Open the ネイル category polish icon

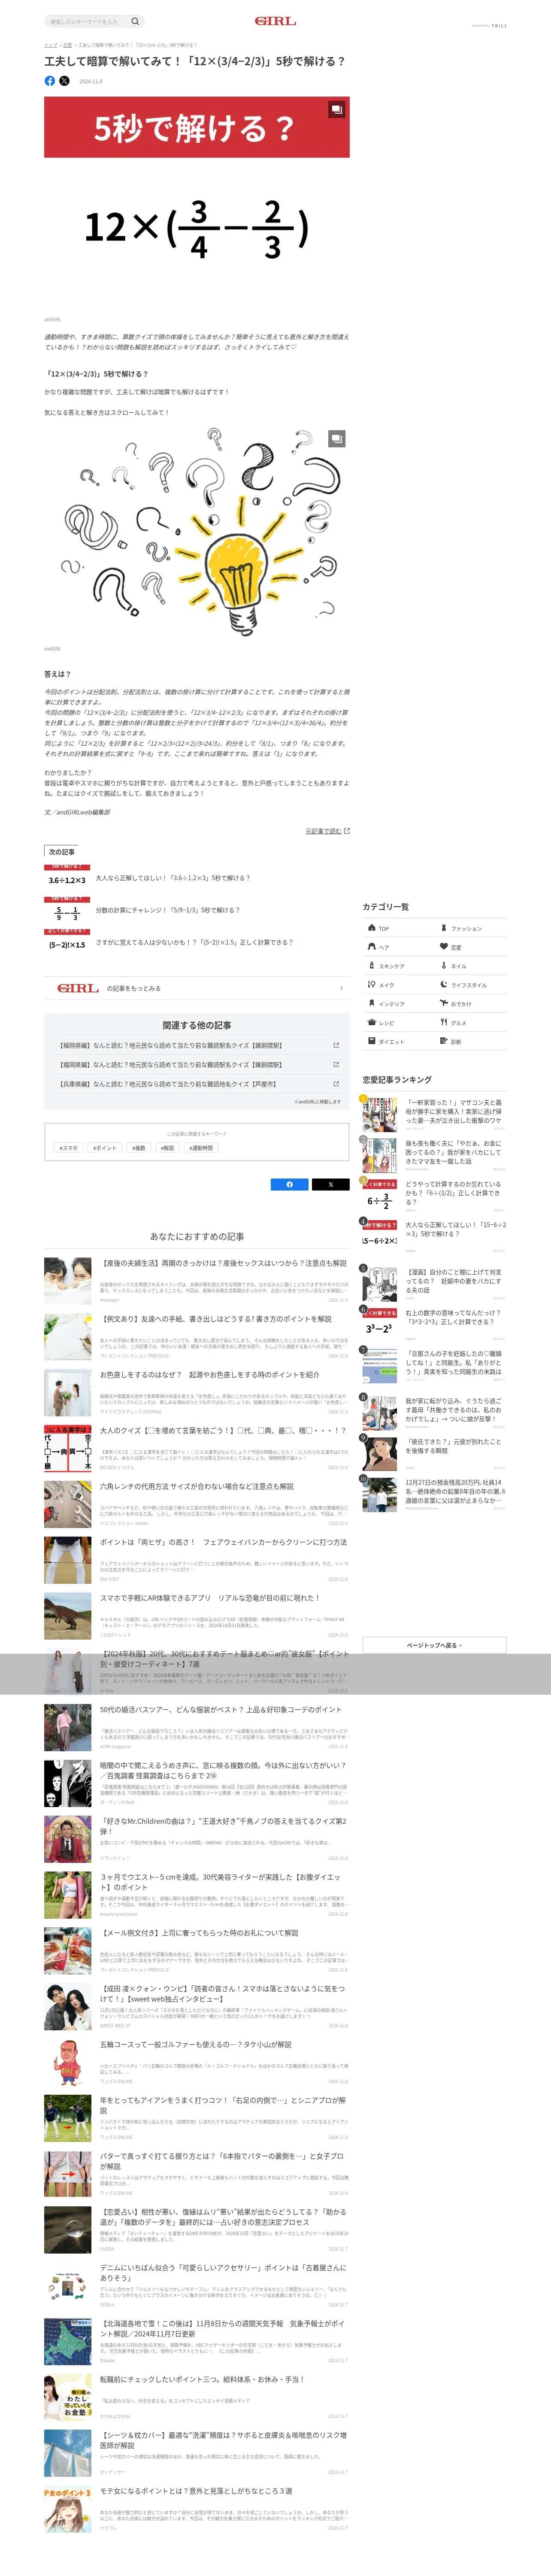click(x=444, y=966)
